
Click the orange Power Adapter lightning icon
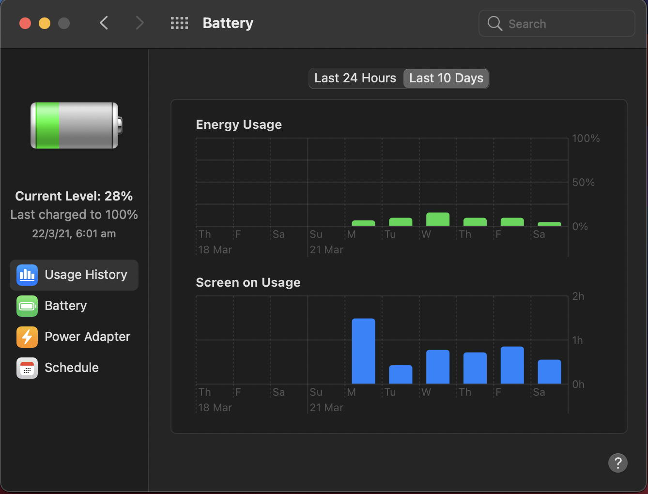pos(27,337)
